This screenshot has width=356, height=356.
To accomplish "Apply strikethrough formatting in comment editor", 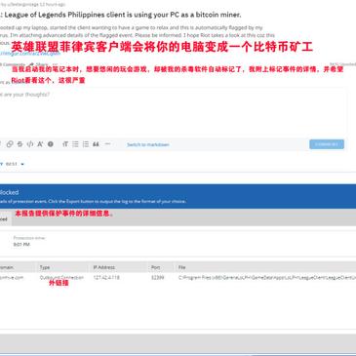I will (x=20, y=144).
